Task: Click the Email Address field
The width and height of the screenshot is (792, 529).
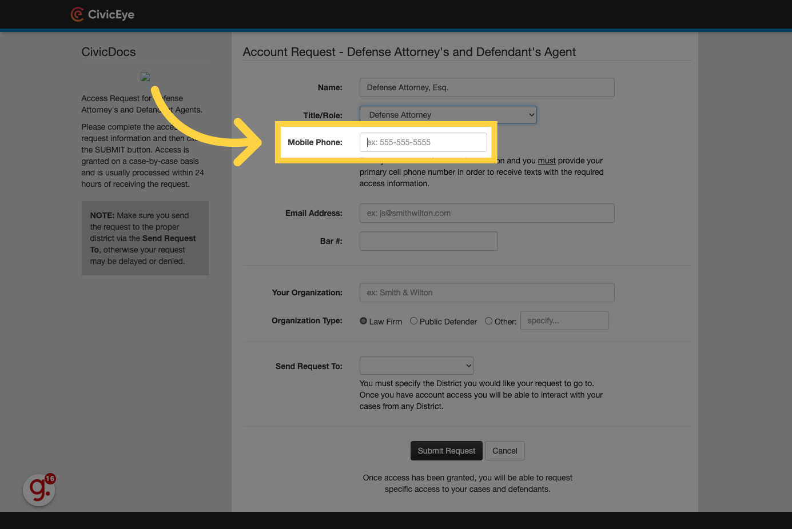Action: (x=487, y=213)
